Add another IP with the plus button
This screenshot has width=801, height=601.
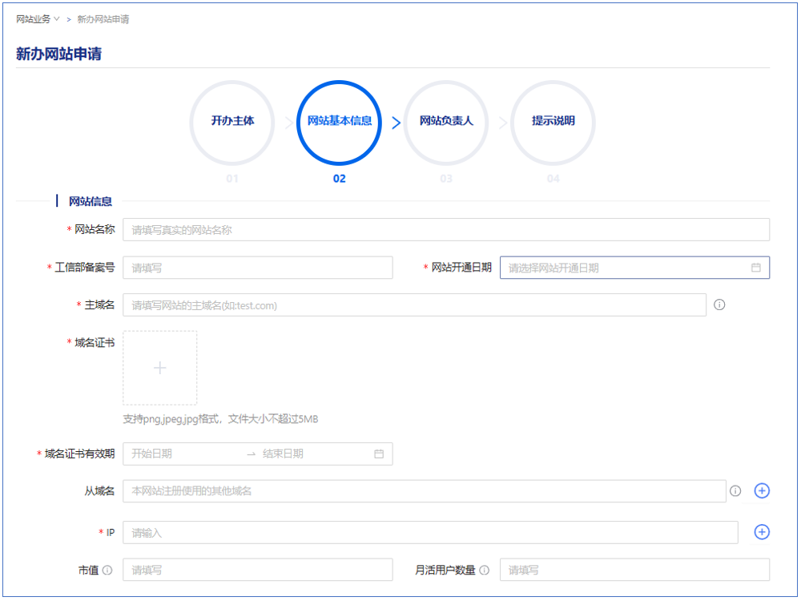pyautogui.click(x=762, y=532)
